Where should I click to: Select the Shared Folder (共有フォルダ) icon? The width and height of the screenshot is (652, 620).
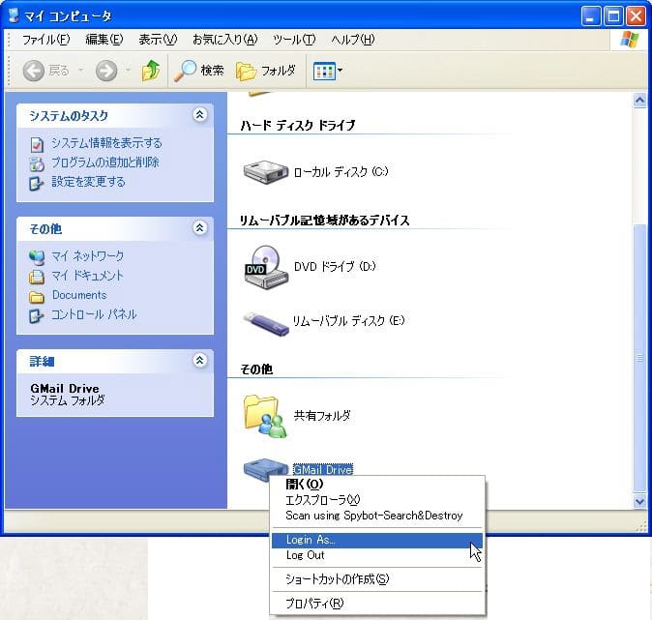coord(265,415)
